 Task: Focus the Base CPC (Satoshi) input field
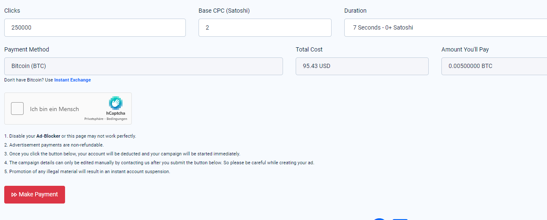[x=264, y=27]
